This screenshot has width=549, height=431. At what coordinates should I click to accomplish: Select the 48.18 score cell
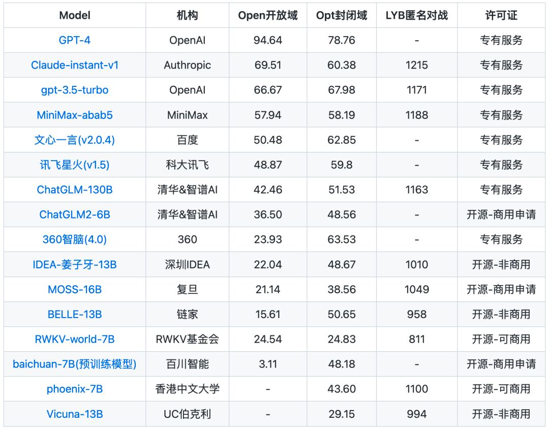pyautogui.click(x=342, y=364)
